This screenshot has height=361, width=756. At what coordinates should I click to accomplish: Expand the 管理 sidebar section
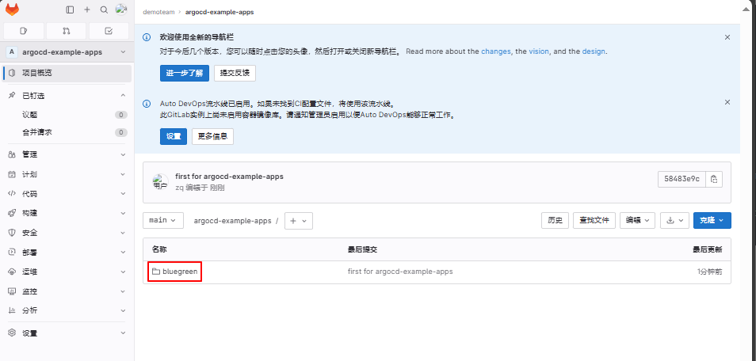(x=67, y=154)
